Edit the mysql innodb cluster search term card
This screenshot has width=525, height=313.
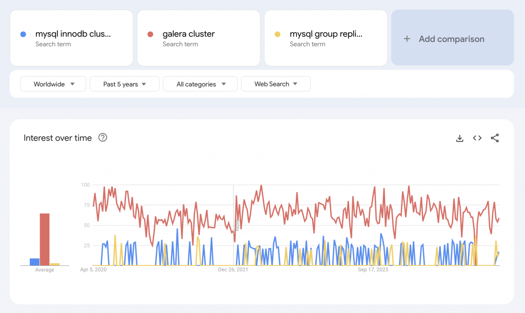71,38
